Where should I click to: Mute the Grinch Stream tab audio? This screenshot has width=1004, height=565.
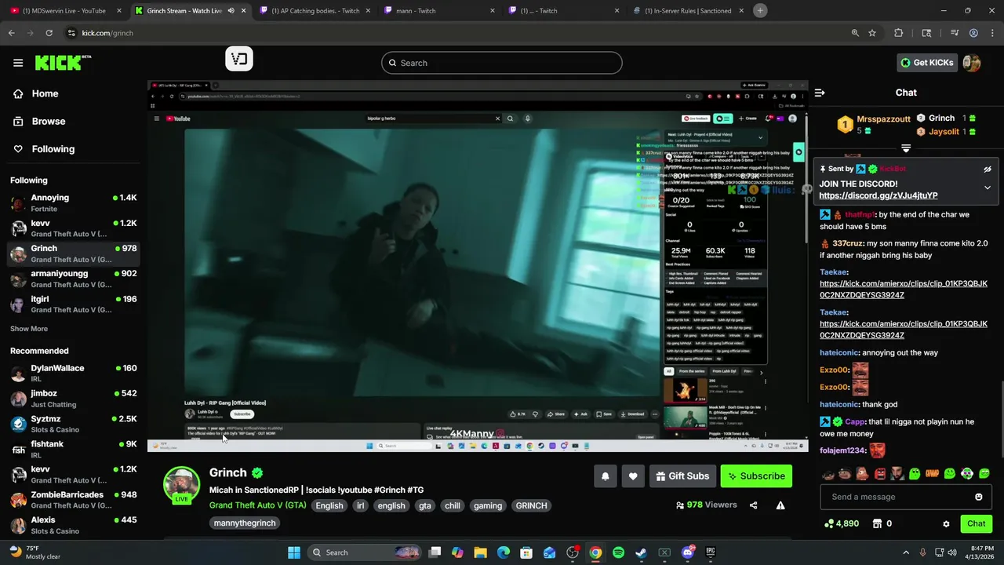(231, 11)
